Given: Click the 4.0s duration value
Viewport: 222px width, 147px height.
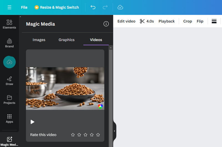Looking at the screenshot, I should [150, 21].
